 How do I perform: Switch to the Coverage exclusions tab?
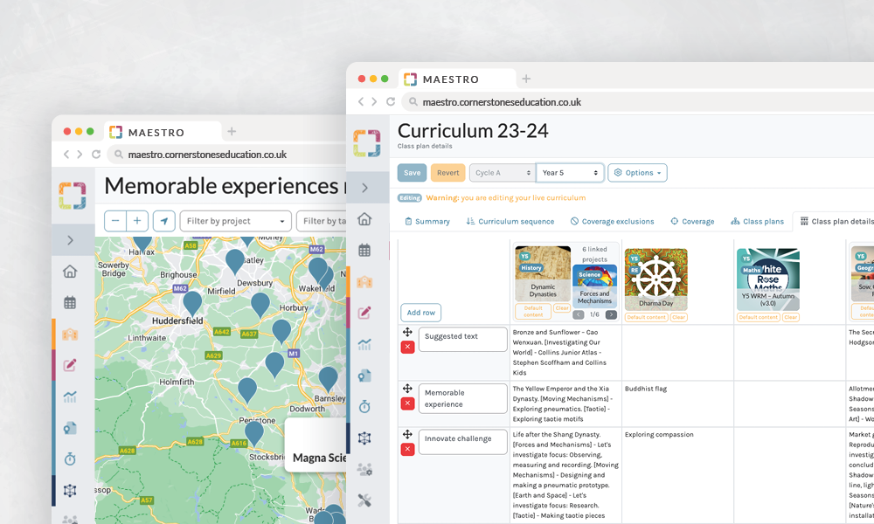[612, 222]
